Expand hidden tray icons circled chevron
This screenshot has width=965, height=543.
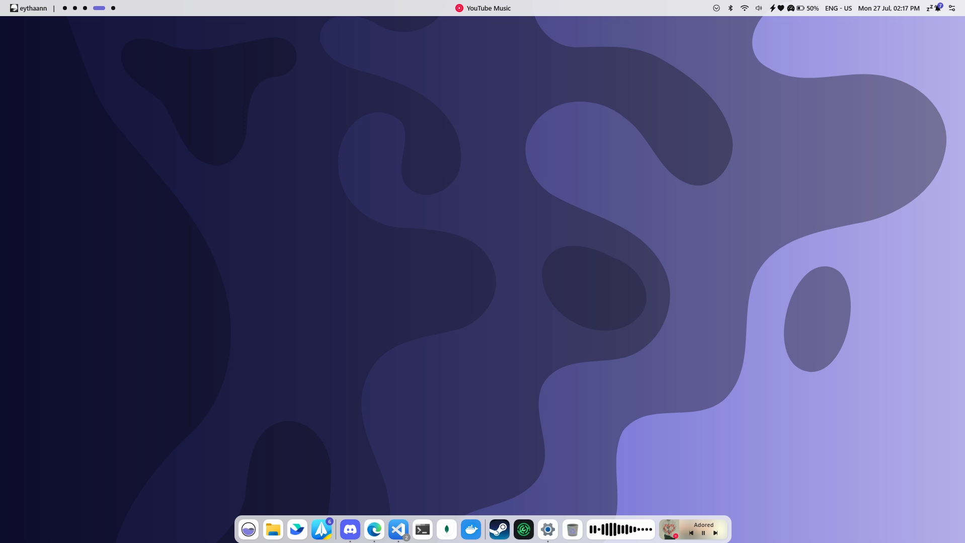[x=716, y=8]
